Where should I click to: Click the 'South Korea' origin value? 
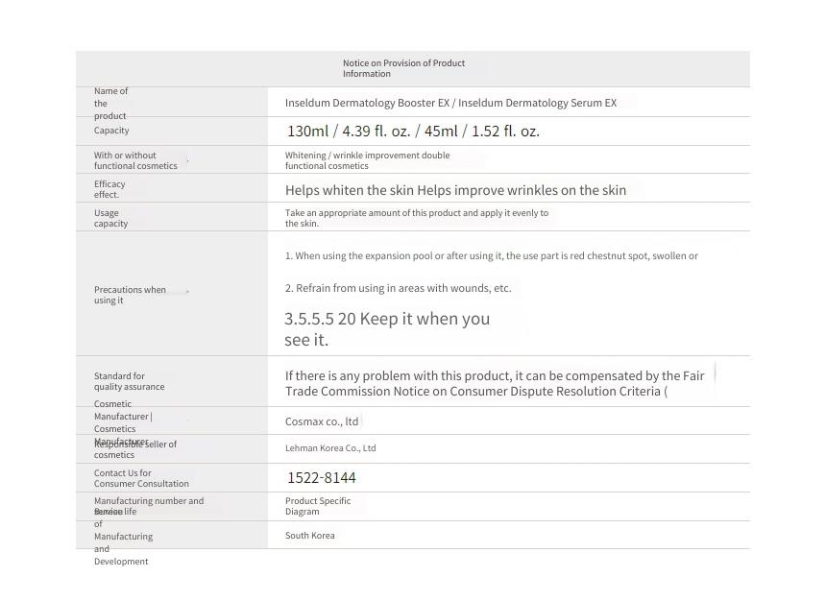pyautogui.click(x=309, y=535)
